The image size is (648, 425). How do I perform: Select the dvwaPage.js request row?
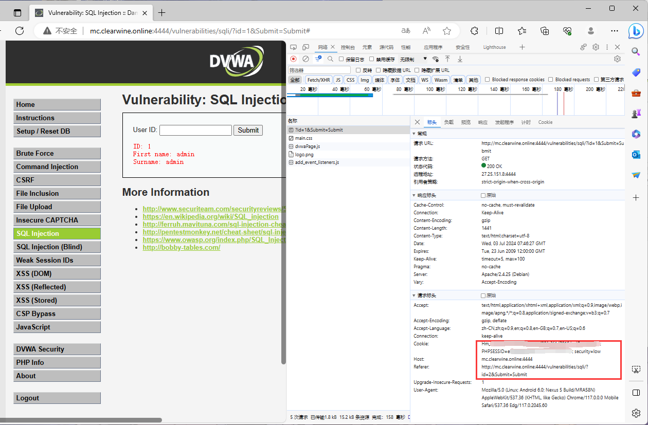point(348,146)
